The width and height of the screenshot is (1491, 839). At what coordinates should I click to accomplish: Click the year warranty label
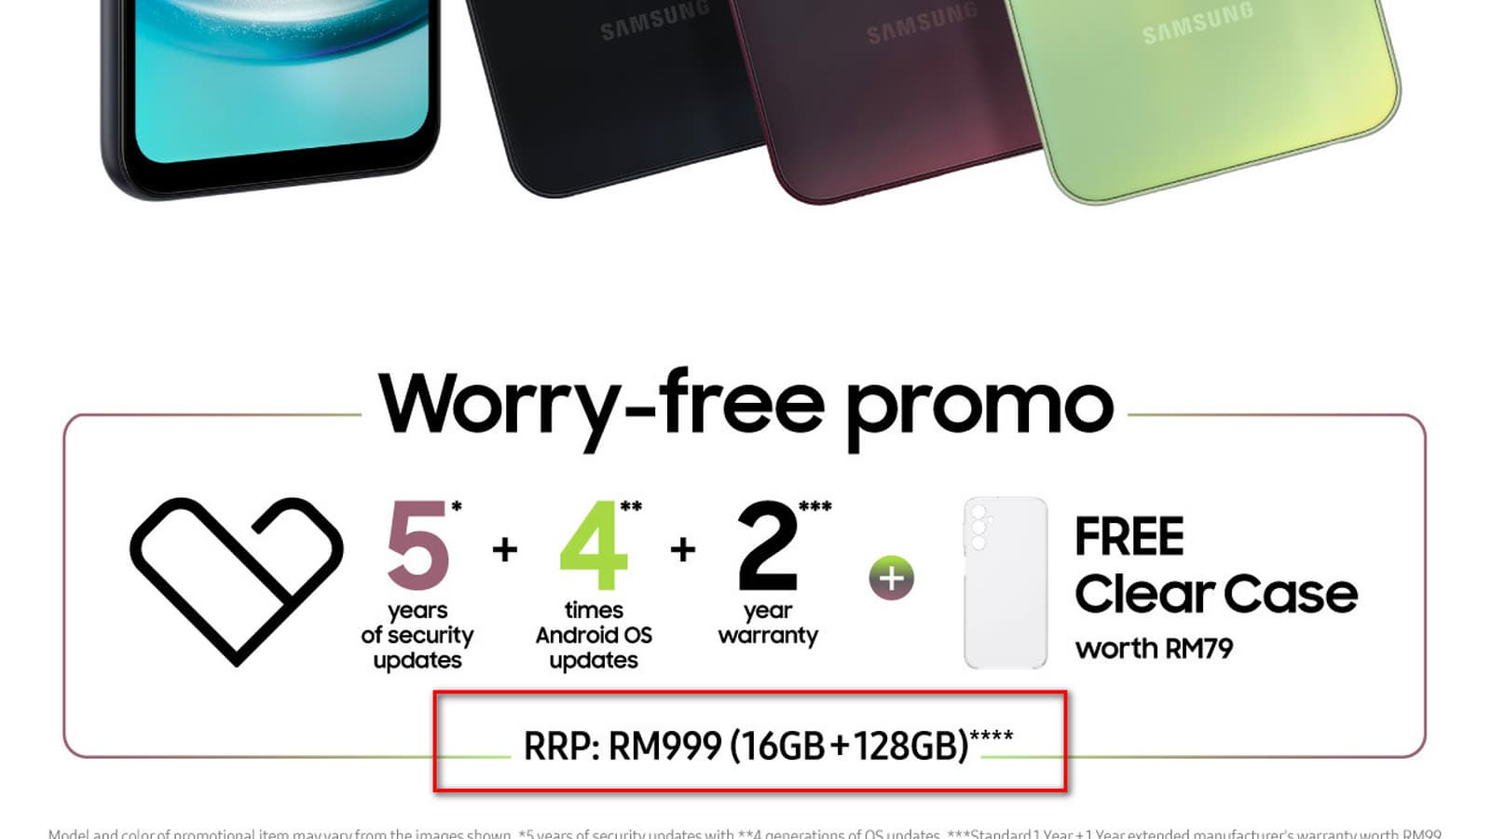768,624
